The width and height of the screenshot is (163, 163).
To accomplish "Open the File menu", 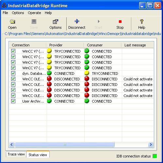I will pos(5,13).
